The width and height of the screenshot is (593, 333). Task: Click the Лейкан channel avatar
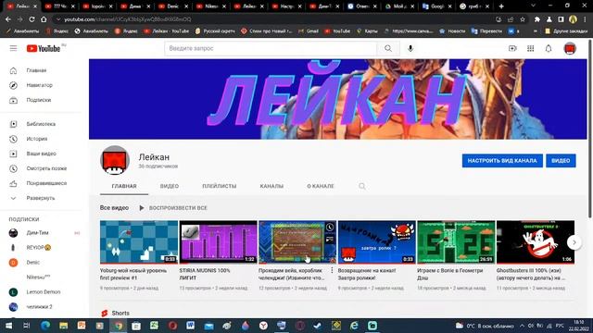[x=115, y=160]
